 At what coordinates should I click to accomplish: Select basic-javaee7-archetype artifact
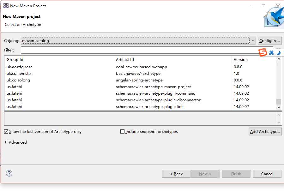[x=138, y=74]
